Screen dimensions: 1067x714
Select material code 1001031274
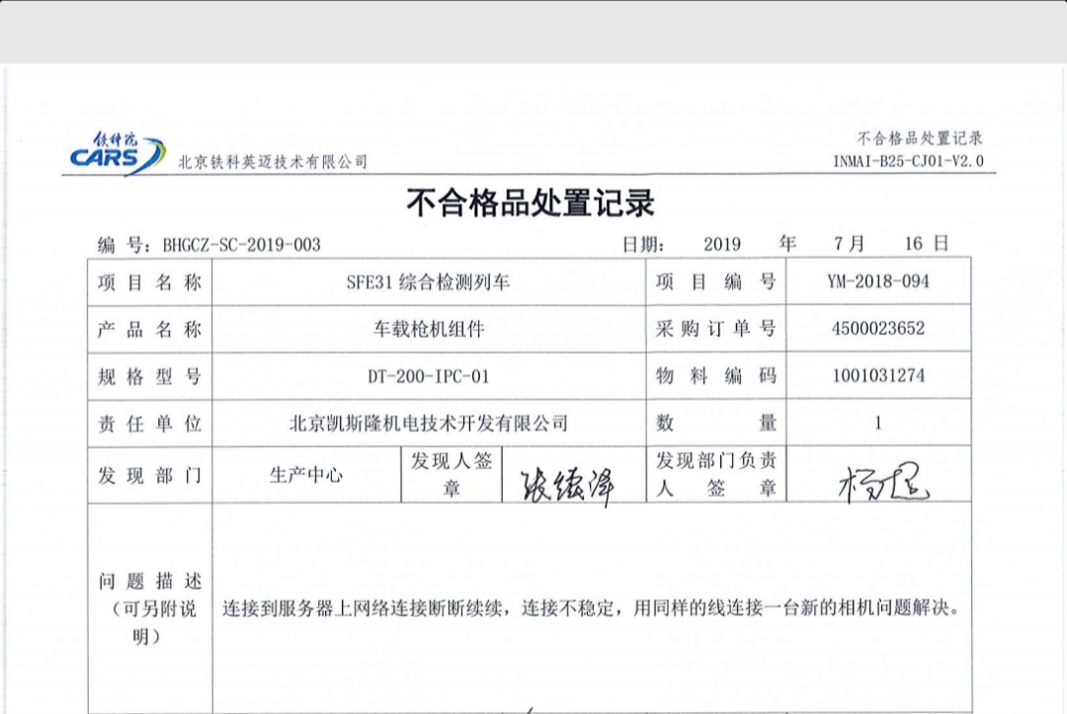[x=878, y=375]
